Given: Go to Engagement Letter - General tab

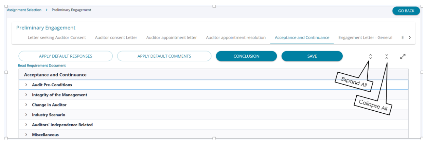Looking at the screenshot, I should 365,38.
